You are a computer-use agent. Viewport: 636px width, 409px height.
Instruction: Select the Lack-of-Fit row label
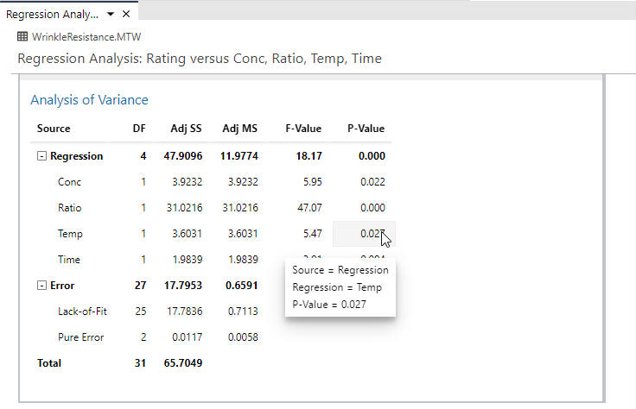pos(82,311)
